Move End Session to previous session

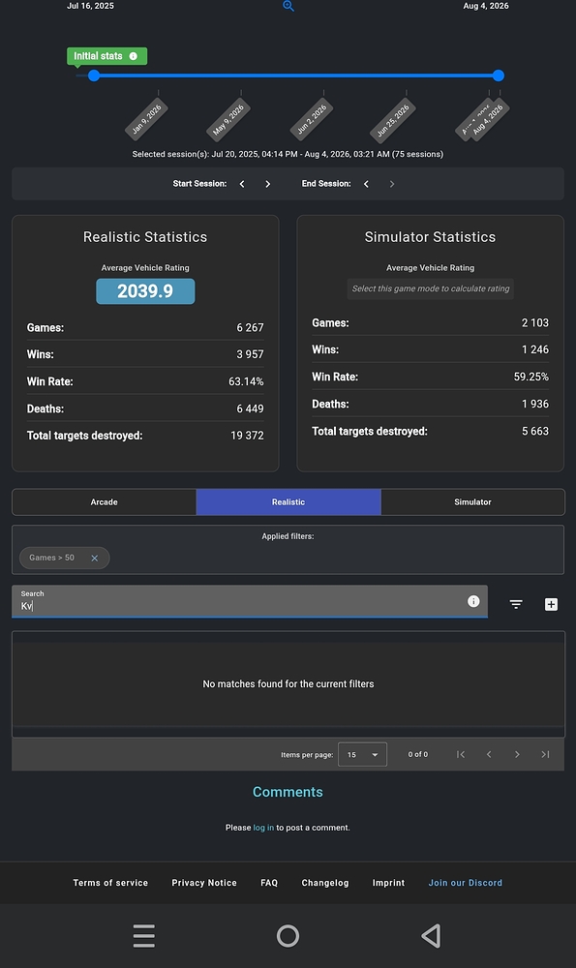pyautogui.click(x=366, y=184)
